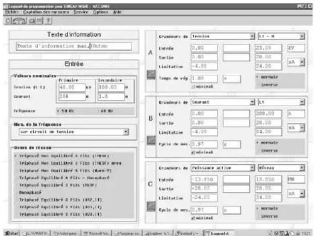Click the Temps de rép. field in panel A
Viewport: 314px width, 236px height.
[204, 79]
